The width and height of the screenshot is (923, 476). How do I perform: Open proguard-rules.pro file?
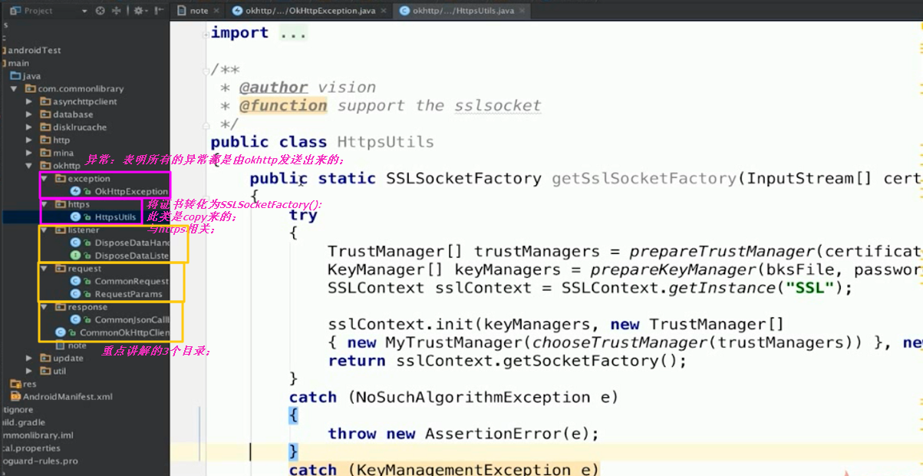pyautogui.click(x=38, y=461)
